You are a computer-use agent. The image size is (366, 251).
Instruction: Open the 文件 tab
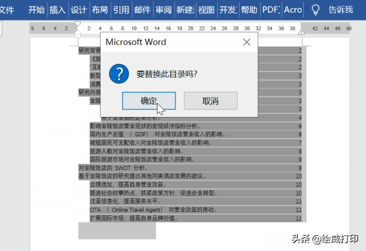coord(7,10)
